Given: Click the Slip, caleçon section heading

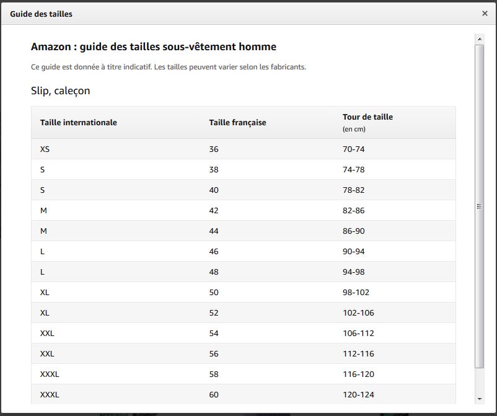Looking at the screenshot, I should pos(60,91).
